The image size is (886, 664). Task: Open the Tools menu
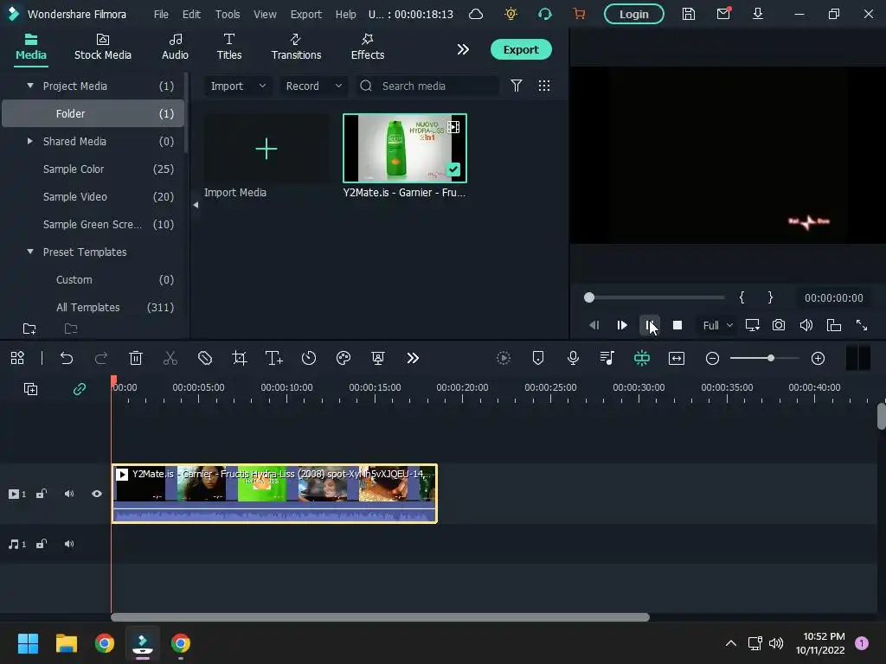coord(228,14)
